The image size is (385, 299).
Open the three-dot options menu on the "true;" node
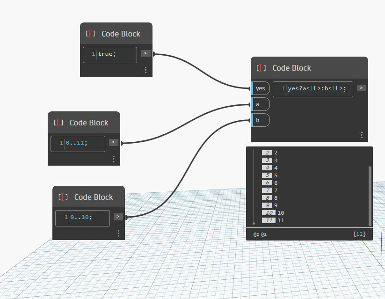(x=145, y=70)
